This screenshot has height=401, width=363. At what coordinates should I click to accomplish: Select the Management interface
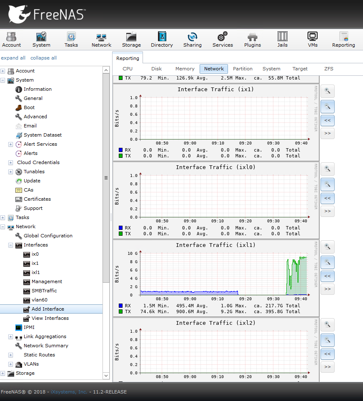click(x=47, y=281)
